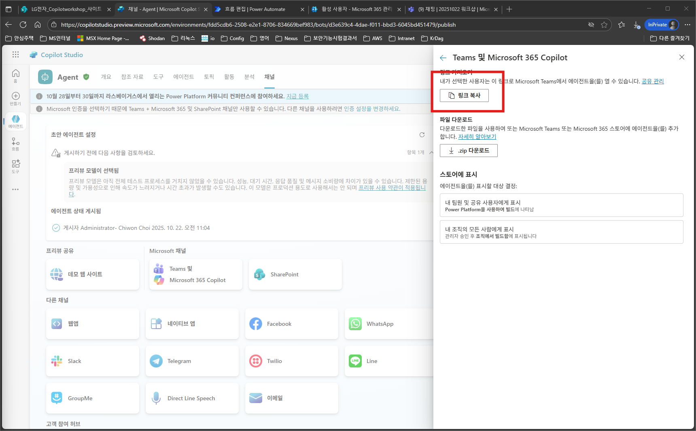Screen dimensions: 696x431
Task: Select the 웹앱 channel tile
Action: point(93,324)
